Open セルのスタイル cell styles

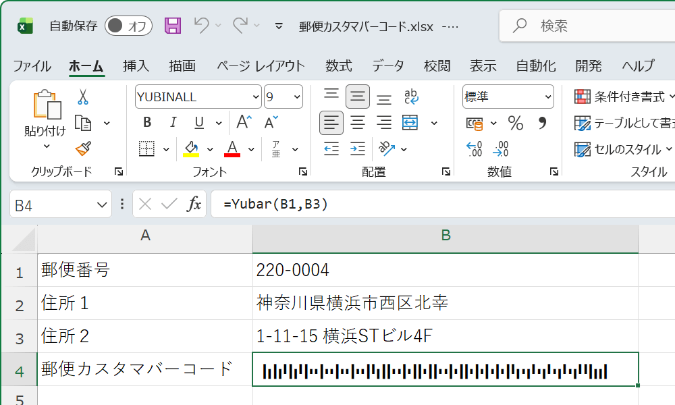coord(623,149)
